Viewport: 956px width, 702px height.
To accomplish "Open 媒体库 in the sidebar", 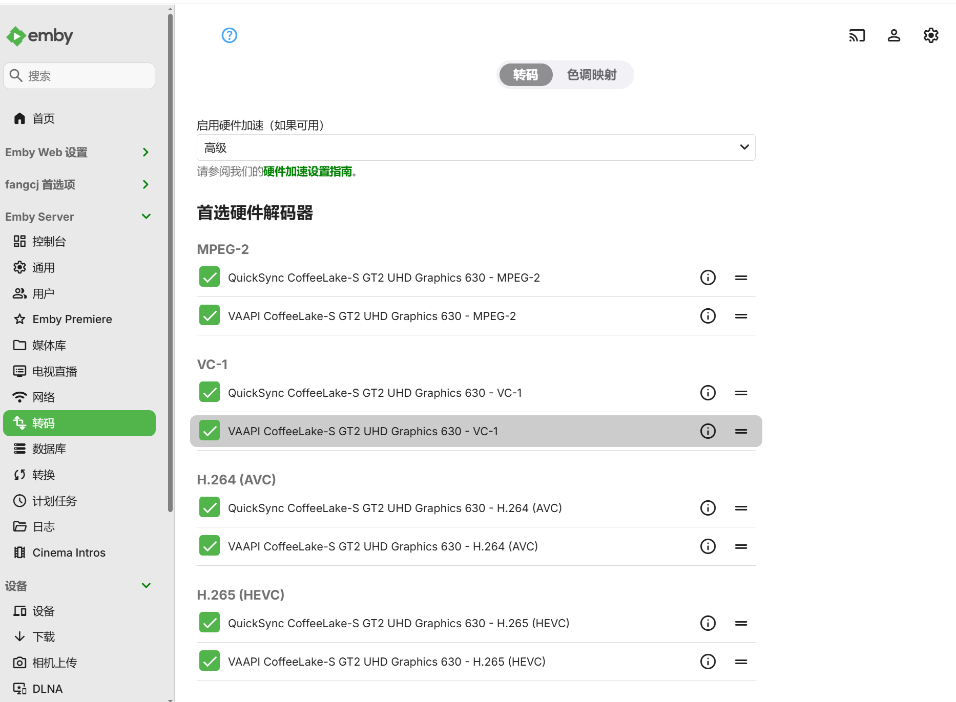I will tap(49, 345).
